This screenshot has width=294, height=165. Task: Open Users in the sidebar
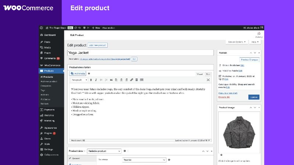tap(47, 139)
